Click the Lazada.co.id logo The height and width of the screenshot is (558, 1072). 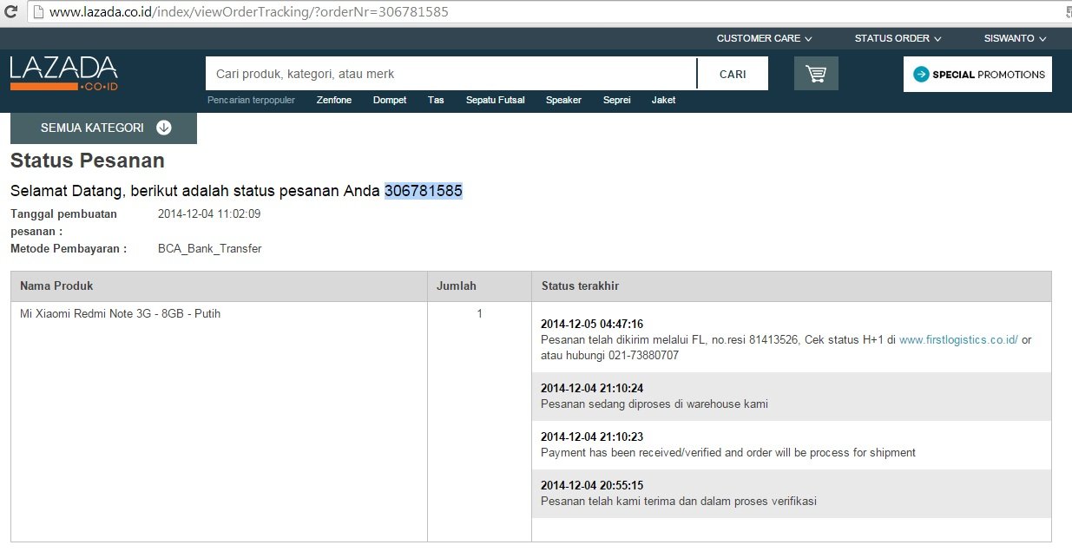click(64, 74)
